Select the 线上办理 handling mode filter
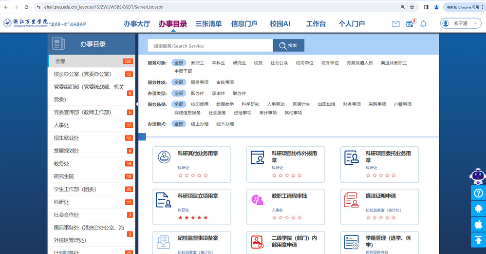 point(200,124)
